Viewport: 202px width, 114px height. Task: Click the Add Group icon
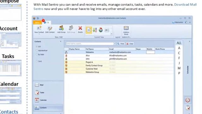61,28
